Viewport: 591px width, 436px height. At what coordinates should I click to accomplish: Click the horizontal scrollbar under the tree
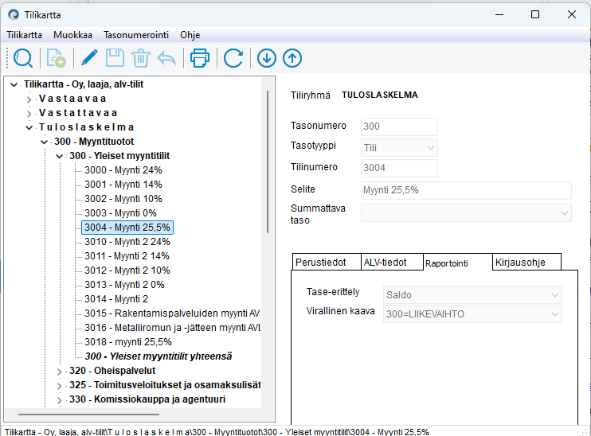(x=88, y=415)
